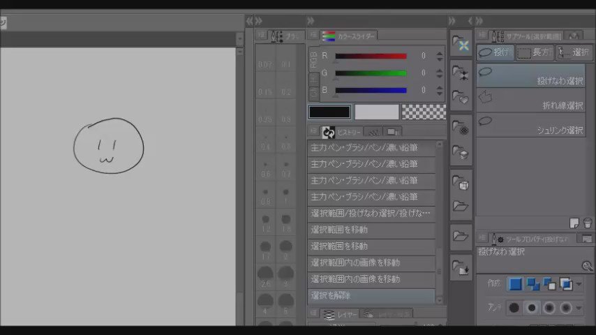Click the duplicate sub tool paper icon
The image size is (596, 335).
coord(574,223)
